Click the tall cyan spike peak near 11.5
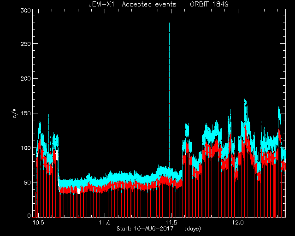The image size is (295, 236). click(169, 24)
